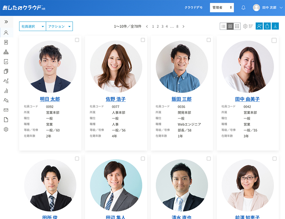Open the 社員選択 dropdown
This screenshot has height=219, width=285.
tap(32, 26)
